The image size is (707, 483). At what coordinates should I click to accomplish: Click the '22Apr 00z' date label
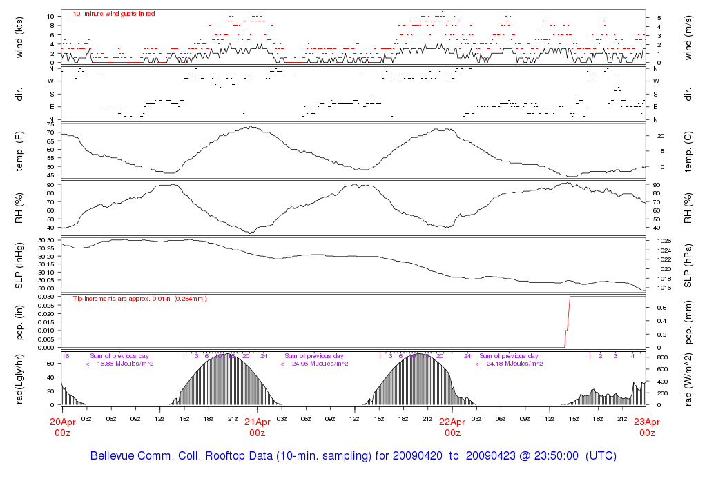452,427
